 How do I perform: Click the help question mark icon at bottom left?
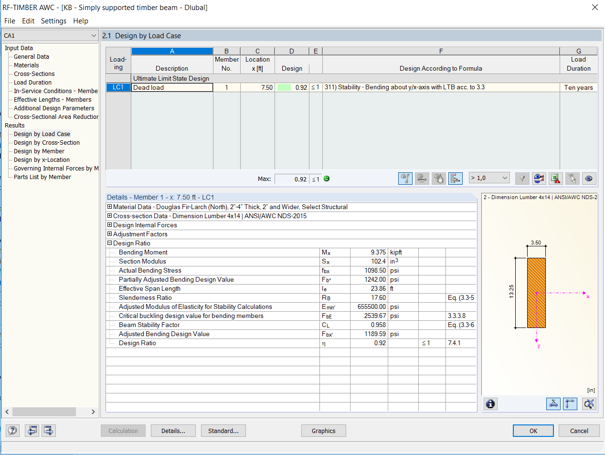[x=12, y=430]
